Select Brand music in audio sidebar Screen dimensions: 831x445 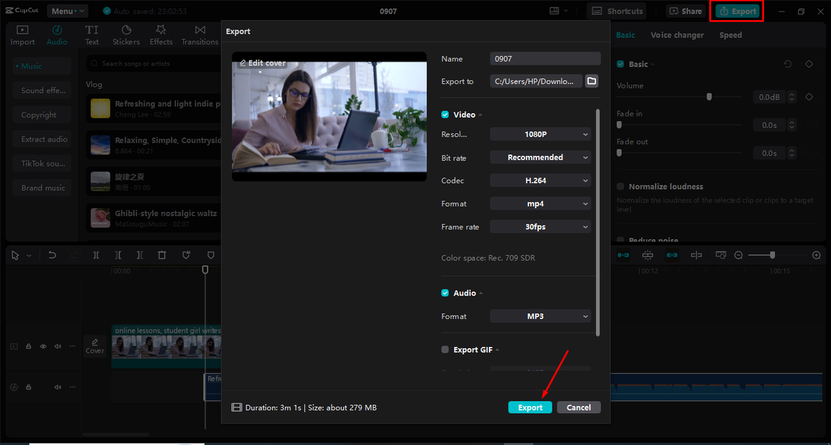[42, 188]
